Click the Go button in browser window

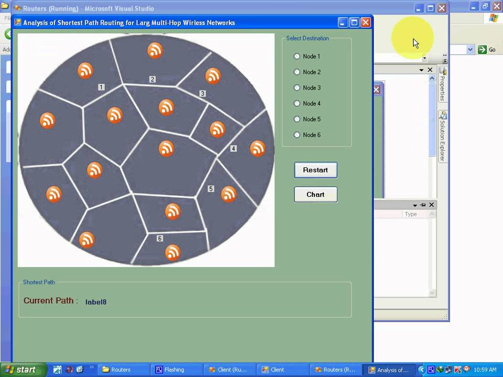487,50
